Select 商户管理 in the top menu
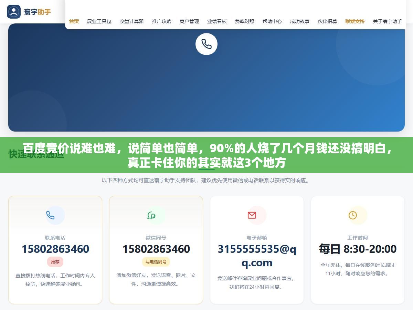 click(x=189, y=21)
